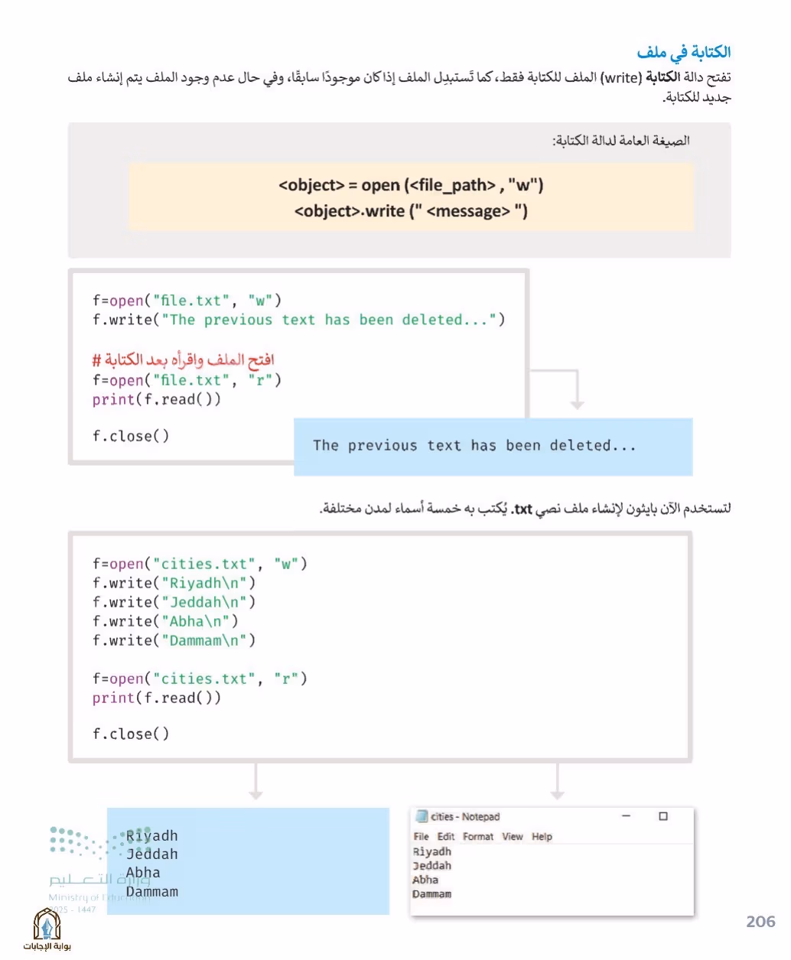Click the الكتابة في ملف heading
Viewport: 791px width, 960px height.
(x=683, y=52)
